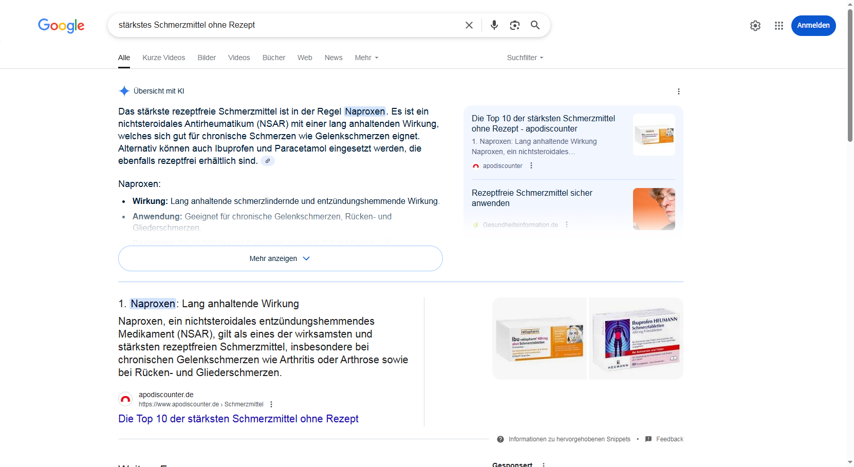Switch to Bücher tab
This screenshot has width=854, height=467.
(x=274, y=58)
